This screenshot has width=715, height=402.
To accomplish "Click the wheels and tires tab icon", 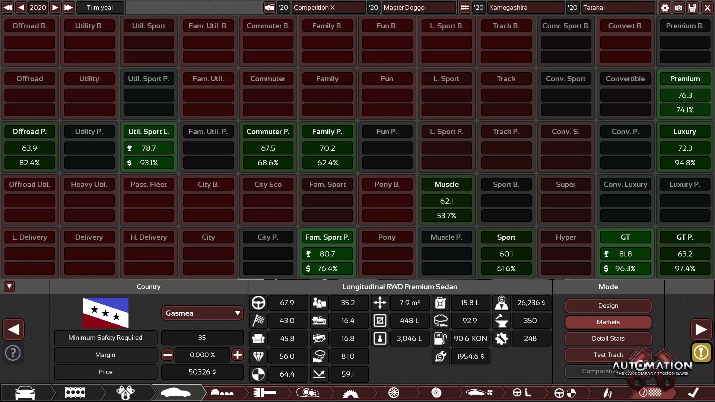I will point(394,392).
